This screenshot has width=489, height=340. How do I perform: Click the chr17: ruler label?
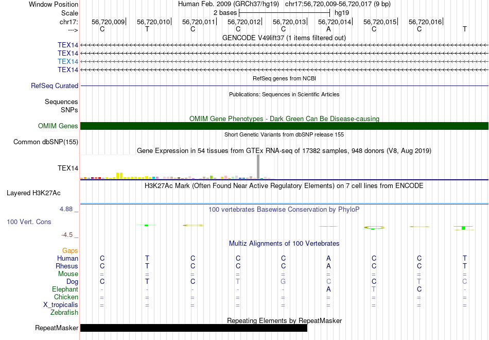(x=68, y=22)
